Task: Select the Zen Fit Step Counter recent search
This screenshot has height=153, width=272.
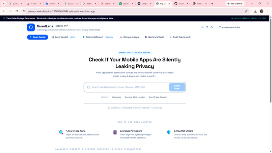Action: (158, 97)
